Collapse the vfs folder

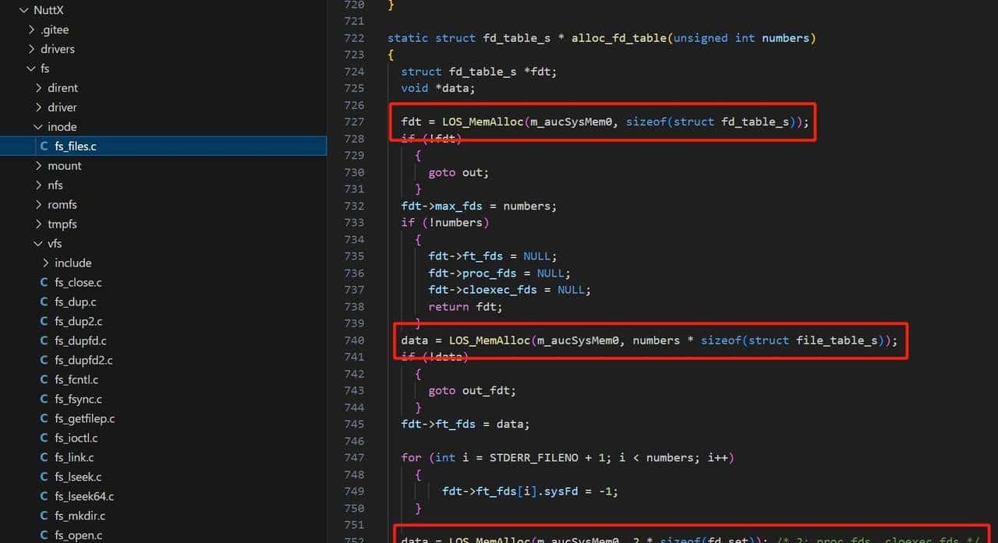[x=38, y=244]
